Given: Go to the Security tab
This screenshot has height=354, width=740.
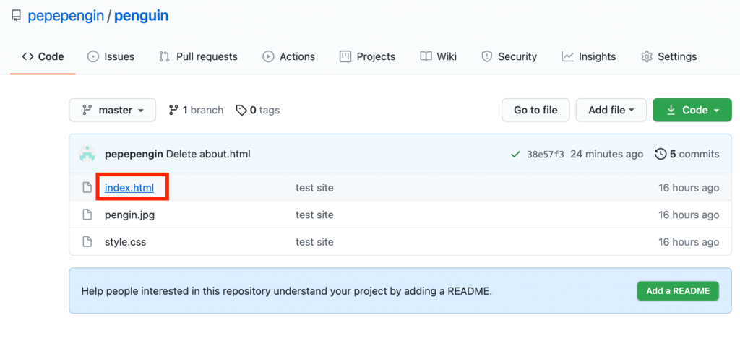Looking at the screenshot, I should [x=509, y=56].
